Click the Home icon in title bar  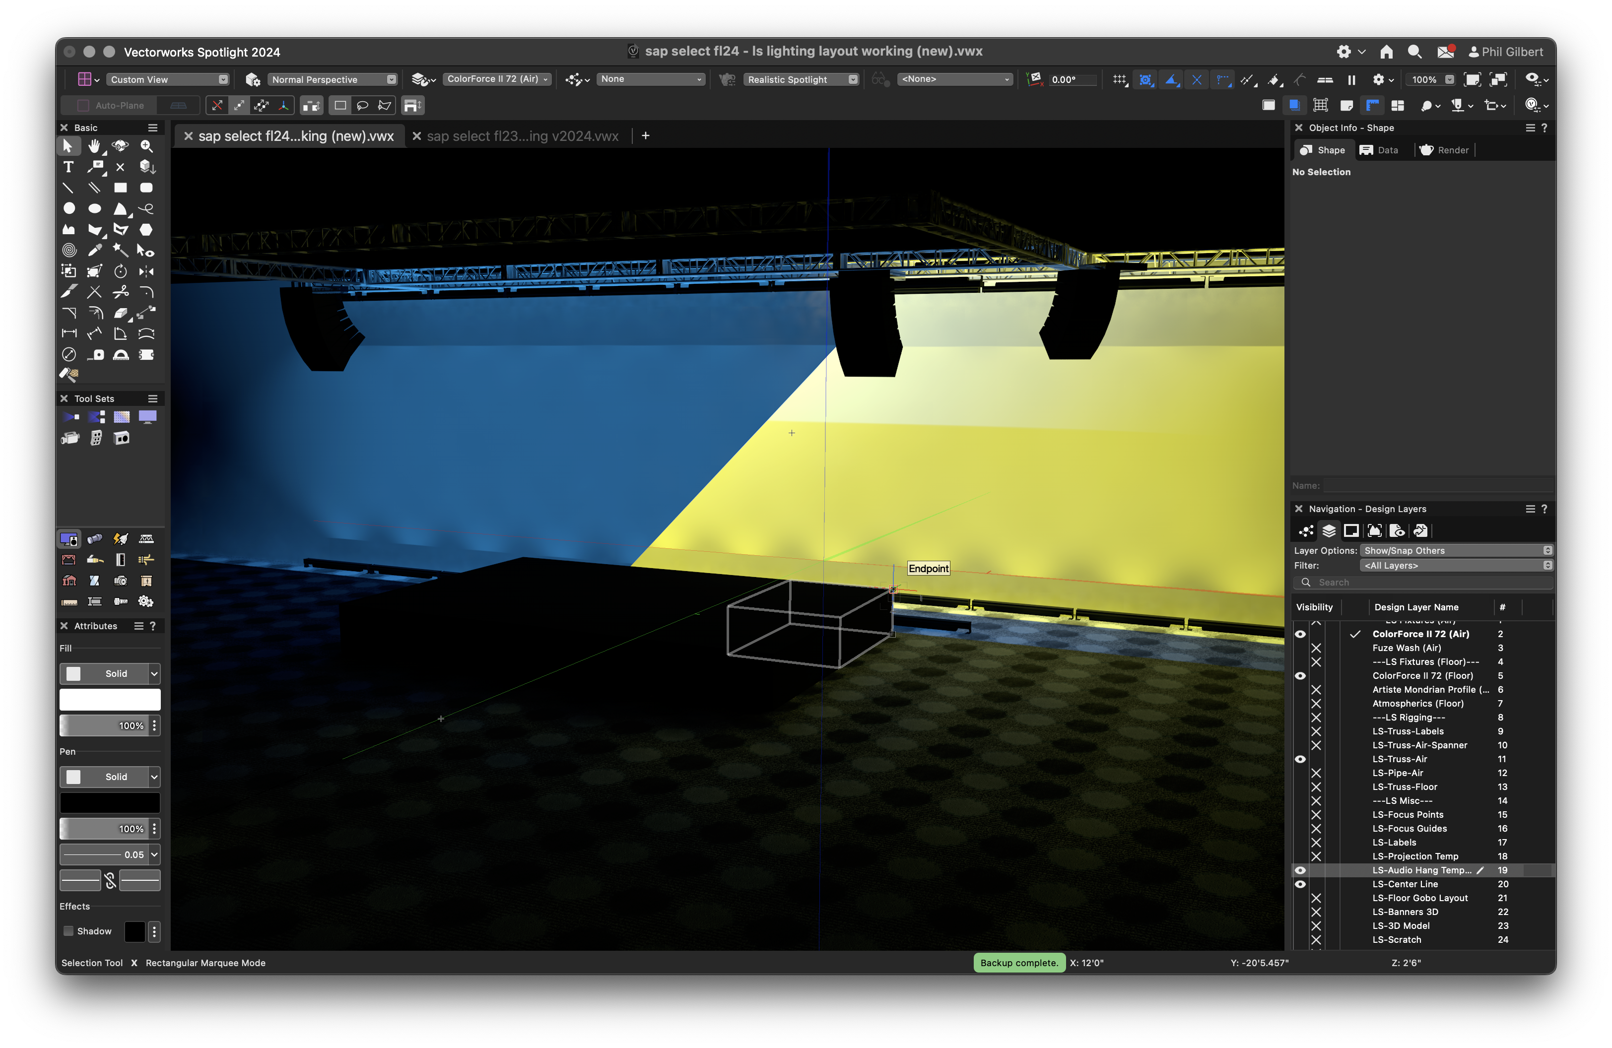[1386, 52]
